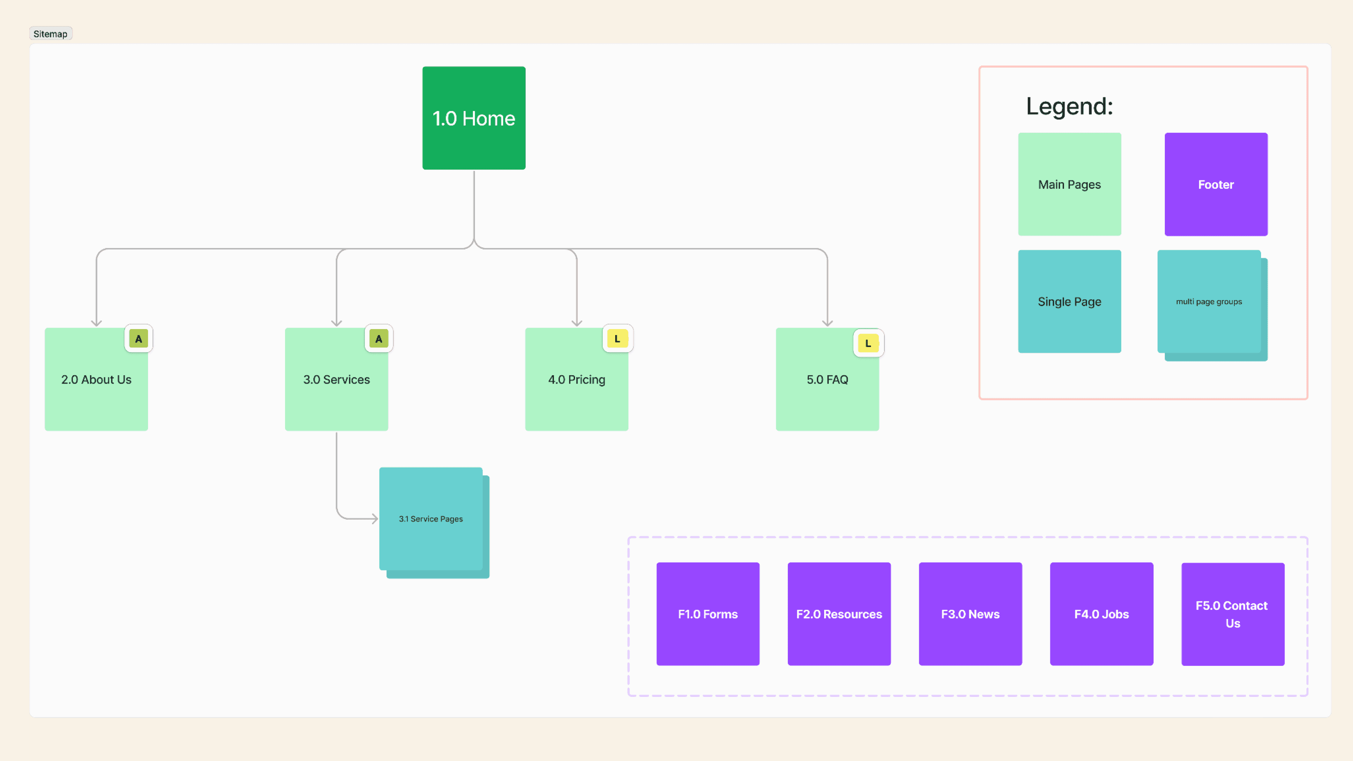Select the F5.0 Contact Us block
This screenshot has height=761, width=1353.
[x=1232, y=614]
